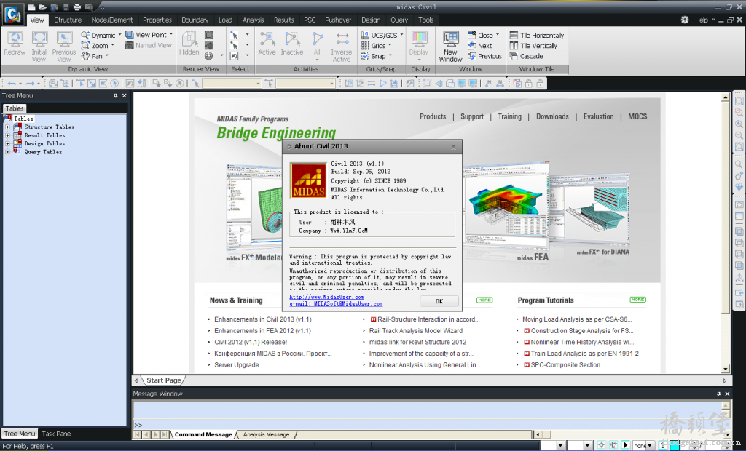Image resolution: width=746 pixels, height=451 pixels.
Task: Open the Pushover ribbon tab
Action: click(x=338, y=20)
